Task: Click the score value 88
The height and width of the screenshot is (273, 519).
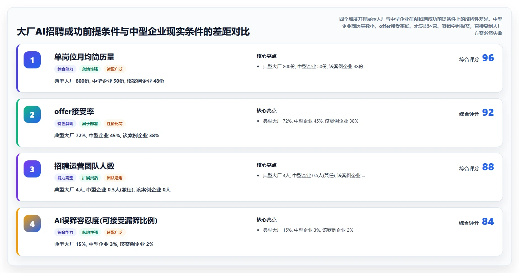Action: 488,167
